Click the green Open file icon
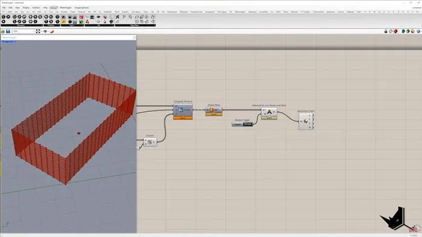 3,31
